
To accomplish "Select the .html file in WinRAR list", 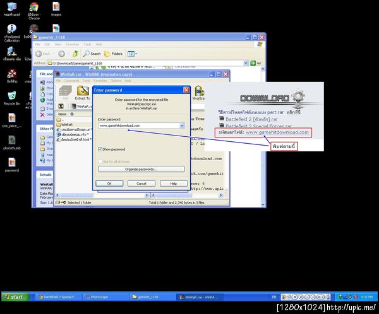I will 74,139.
